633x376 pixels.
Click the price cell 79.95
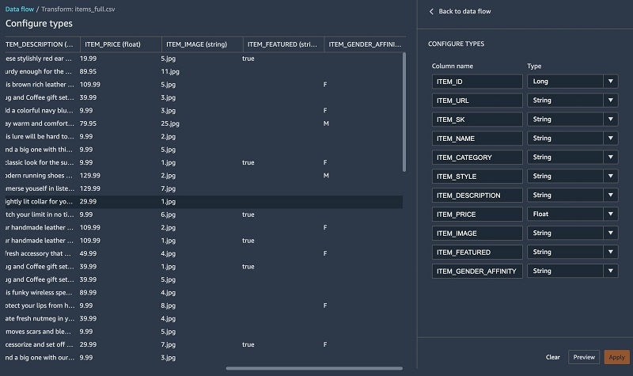click(x=88, y=123)
